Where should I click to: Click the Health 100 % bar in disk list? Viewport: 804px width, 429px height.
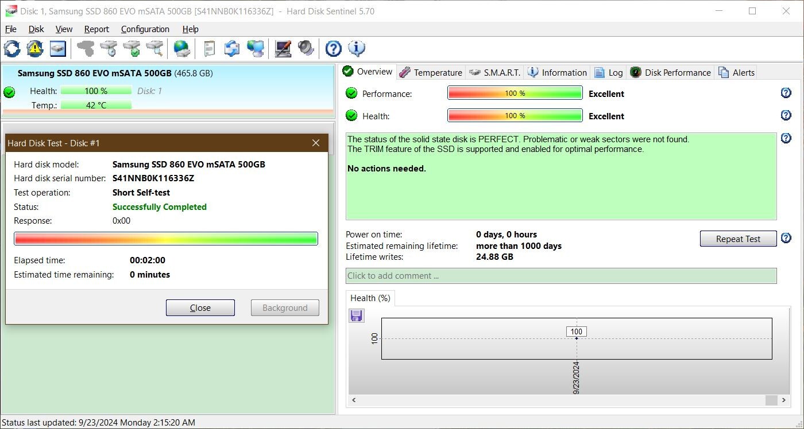96,91
